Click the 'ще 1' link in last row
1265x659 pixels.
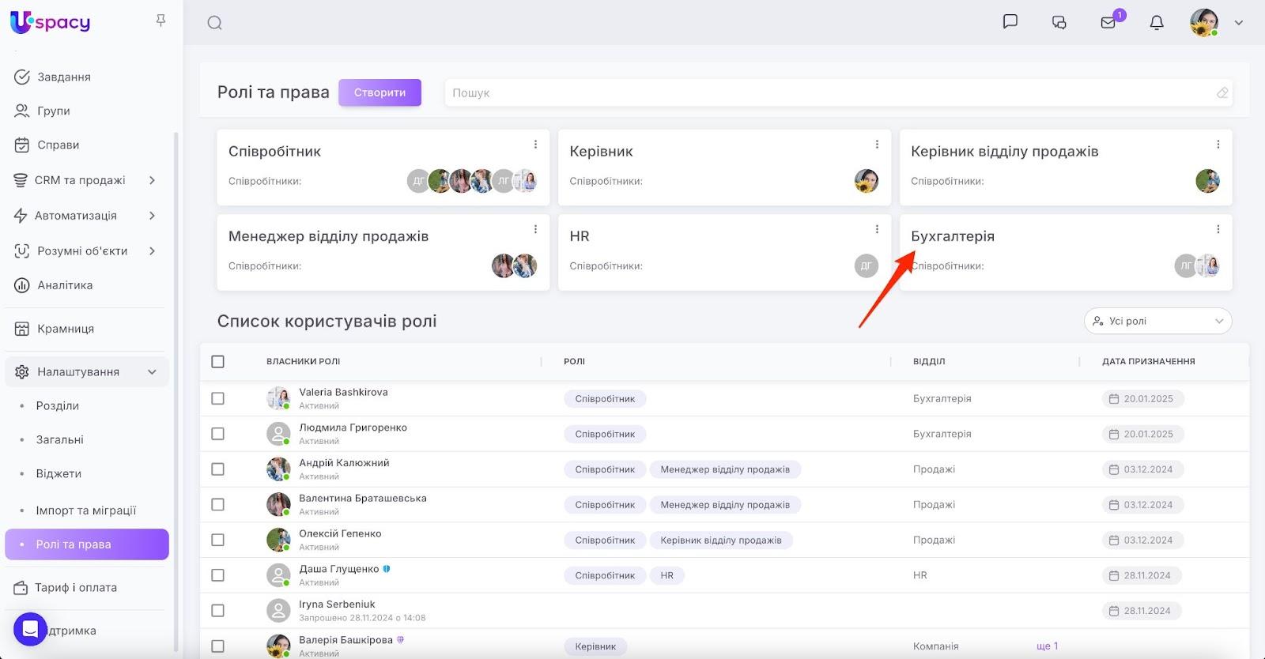point(1047,646)
